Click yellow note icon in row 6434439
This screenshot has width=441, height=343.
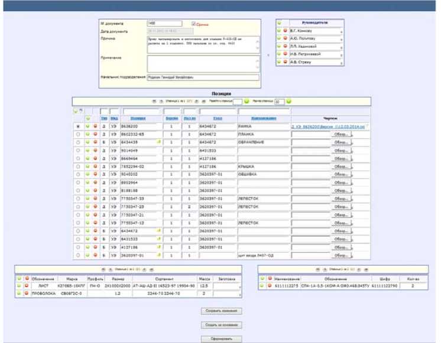pos(158,142)
